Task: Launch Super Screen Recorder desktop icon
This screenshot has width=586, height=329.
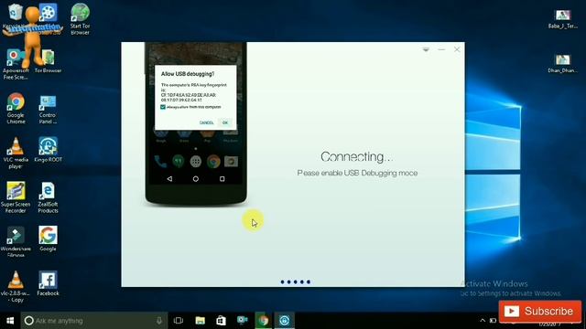Action: pos(16,197)
